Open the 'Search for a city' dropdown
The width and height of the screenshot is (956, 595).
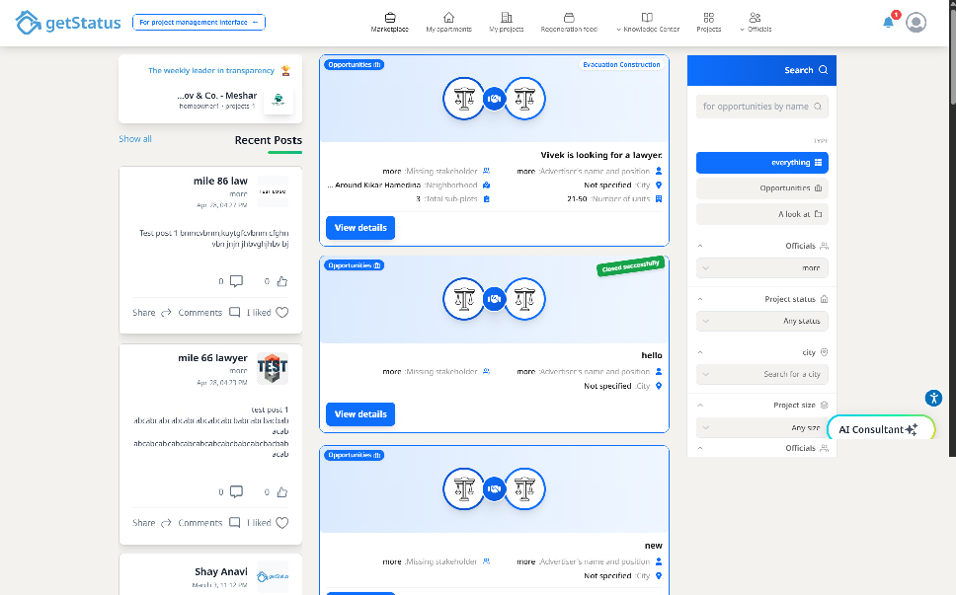762,374
